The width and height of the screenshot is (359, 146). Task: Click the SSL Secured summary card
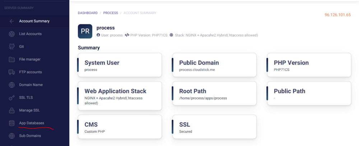(x=214, y=127)
